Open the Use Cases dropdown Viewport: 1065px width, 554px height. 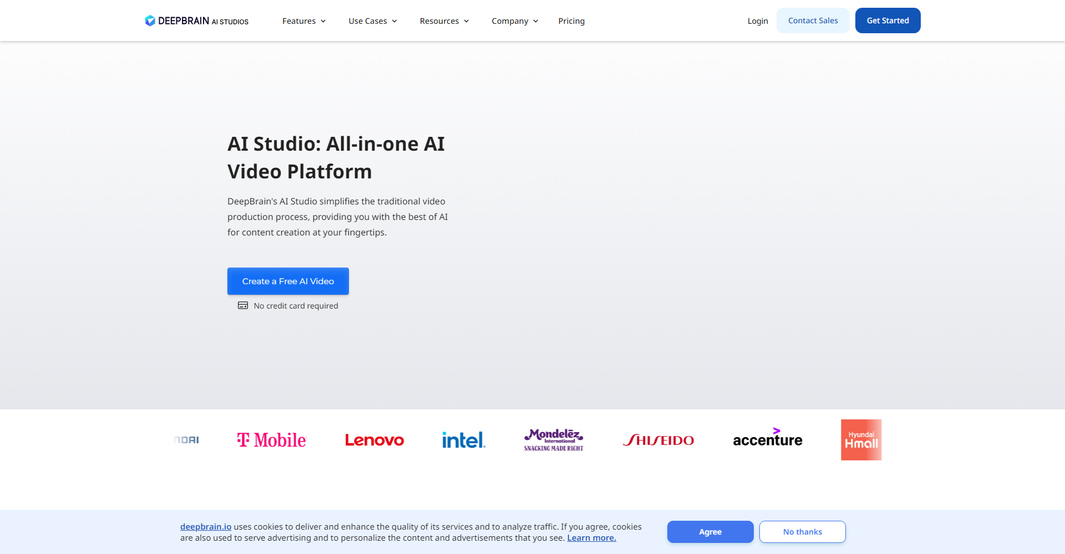click(372, 20)
